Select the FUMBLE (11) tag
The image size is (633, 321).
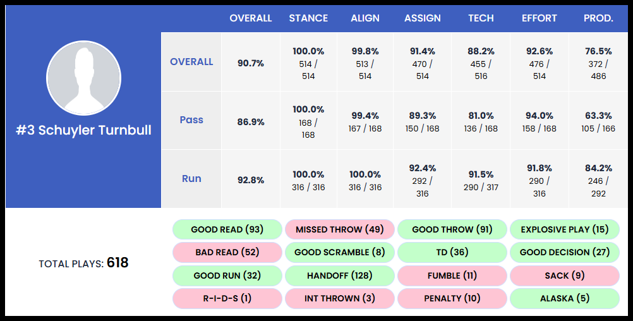(452, 276)
